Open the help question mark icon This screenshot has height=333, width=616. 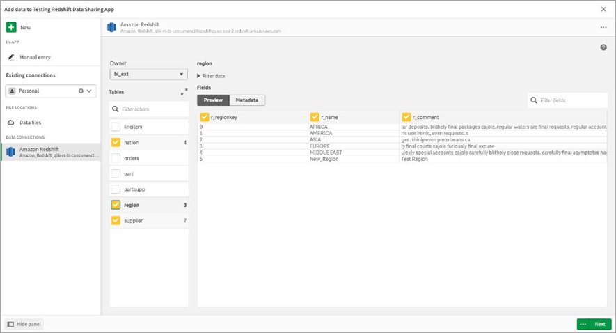tap(603, 47)
